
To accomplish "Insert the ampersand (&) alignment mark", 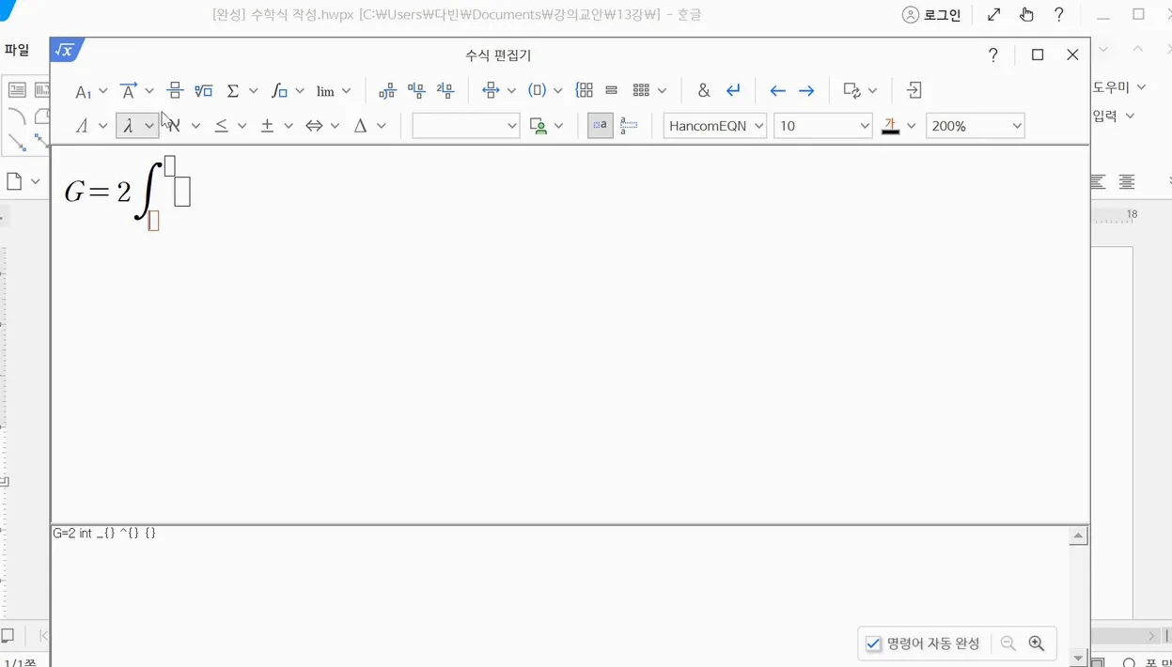I will point(704,90).
